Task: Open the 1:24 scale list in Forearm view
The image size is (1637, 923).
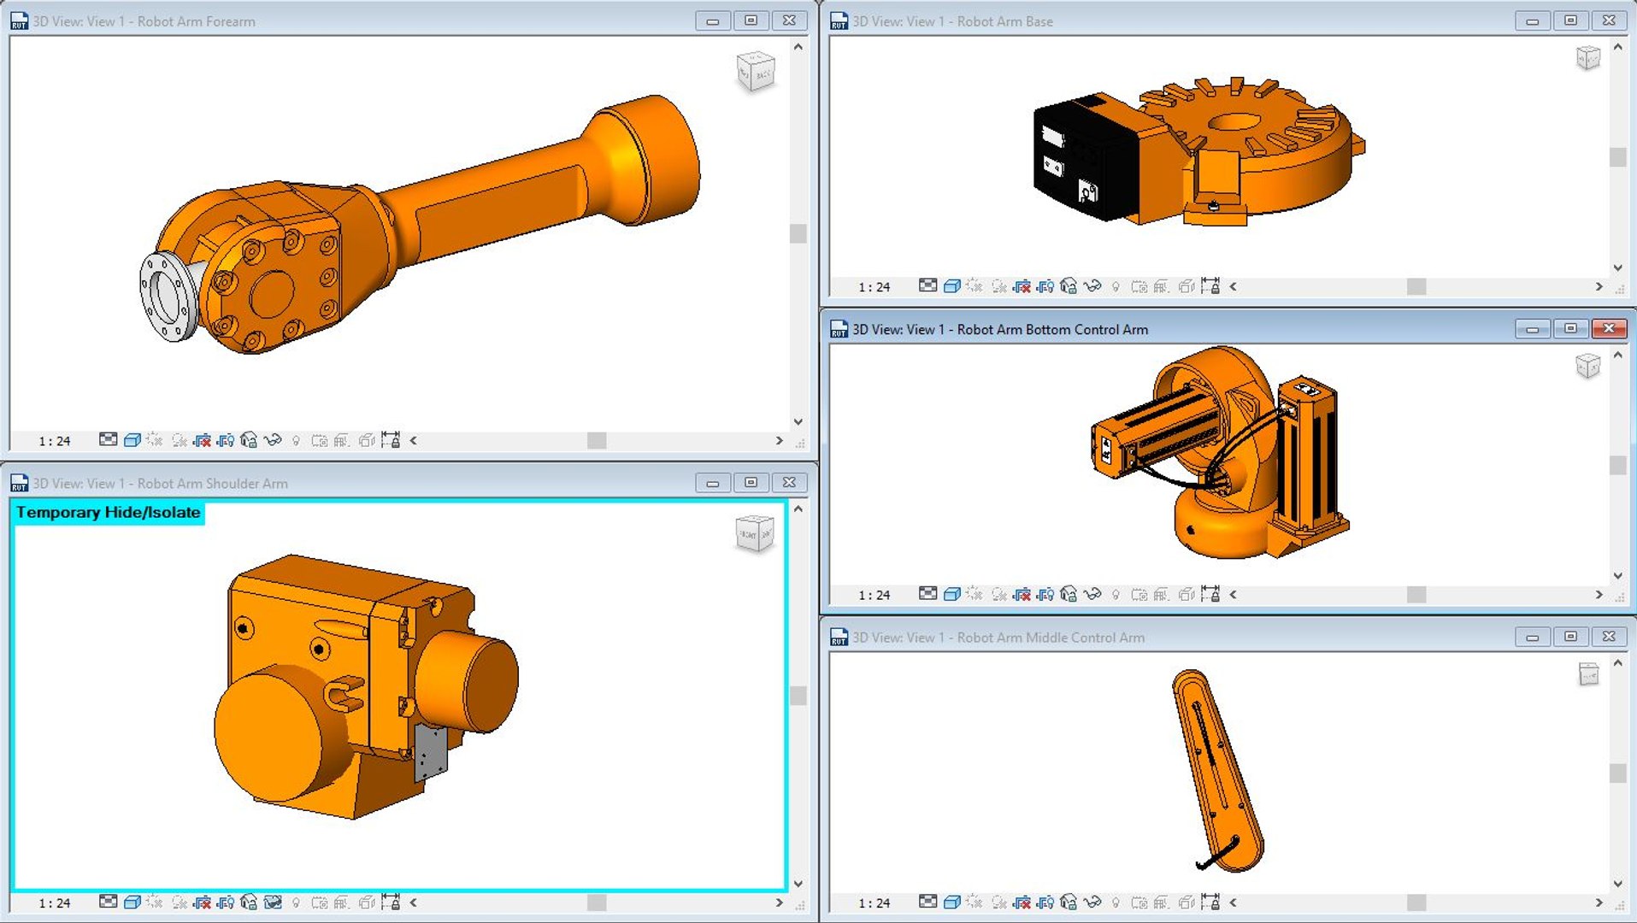Action: tap(55, 441)
